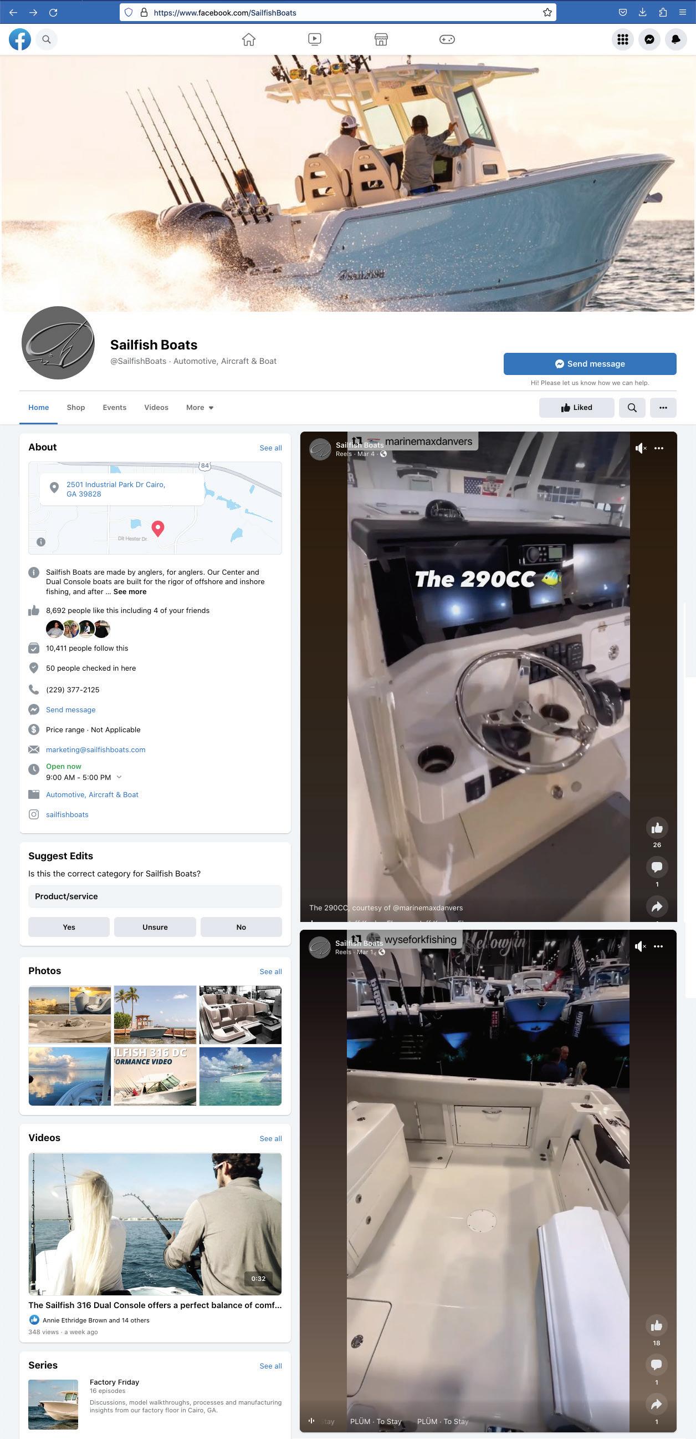Image resolution: width=696 pixels, height=1439 pixels.
Task: Like the wyseforkfishing reel
Action: [656, 1326]
